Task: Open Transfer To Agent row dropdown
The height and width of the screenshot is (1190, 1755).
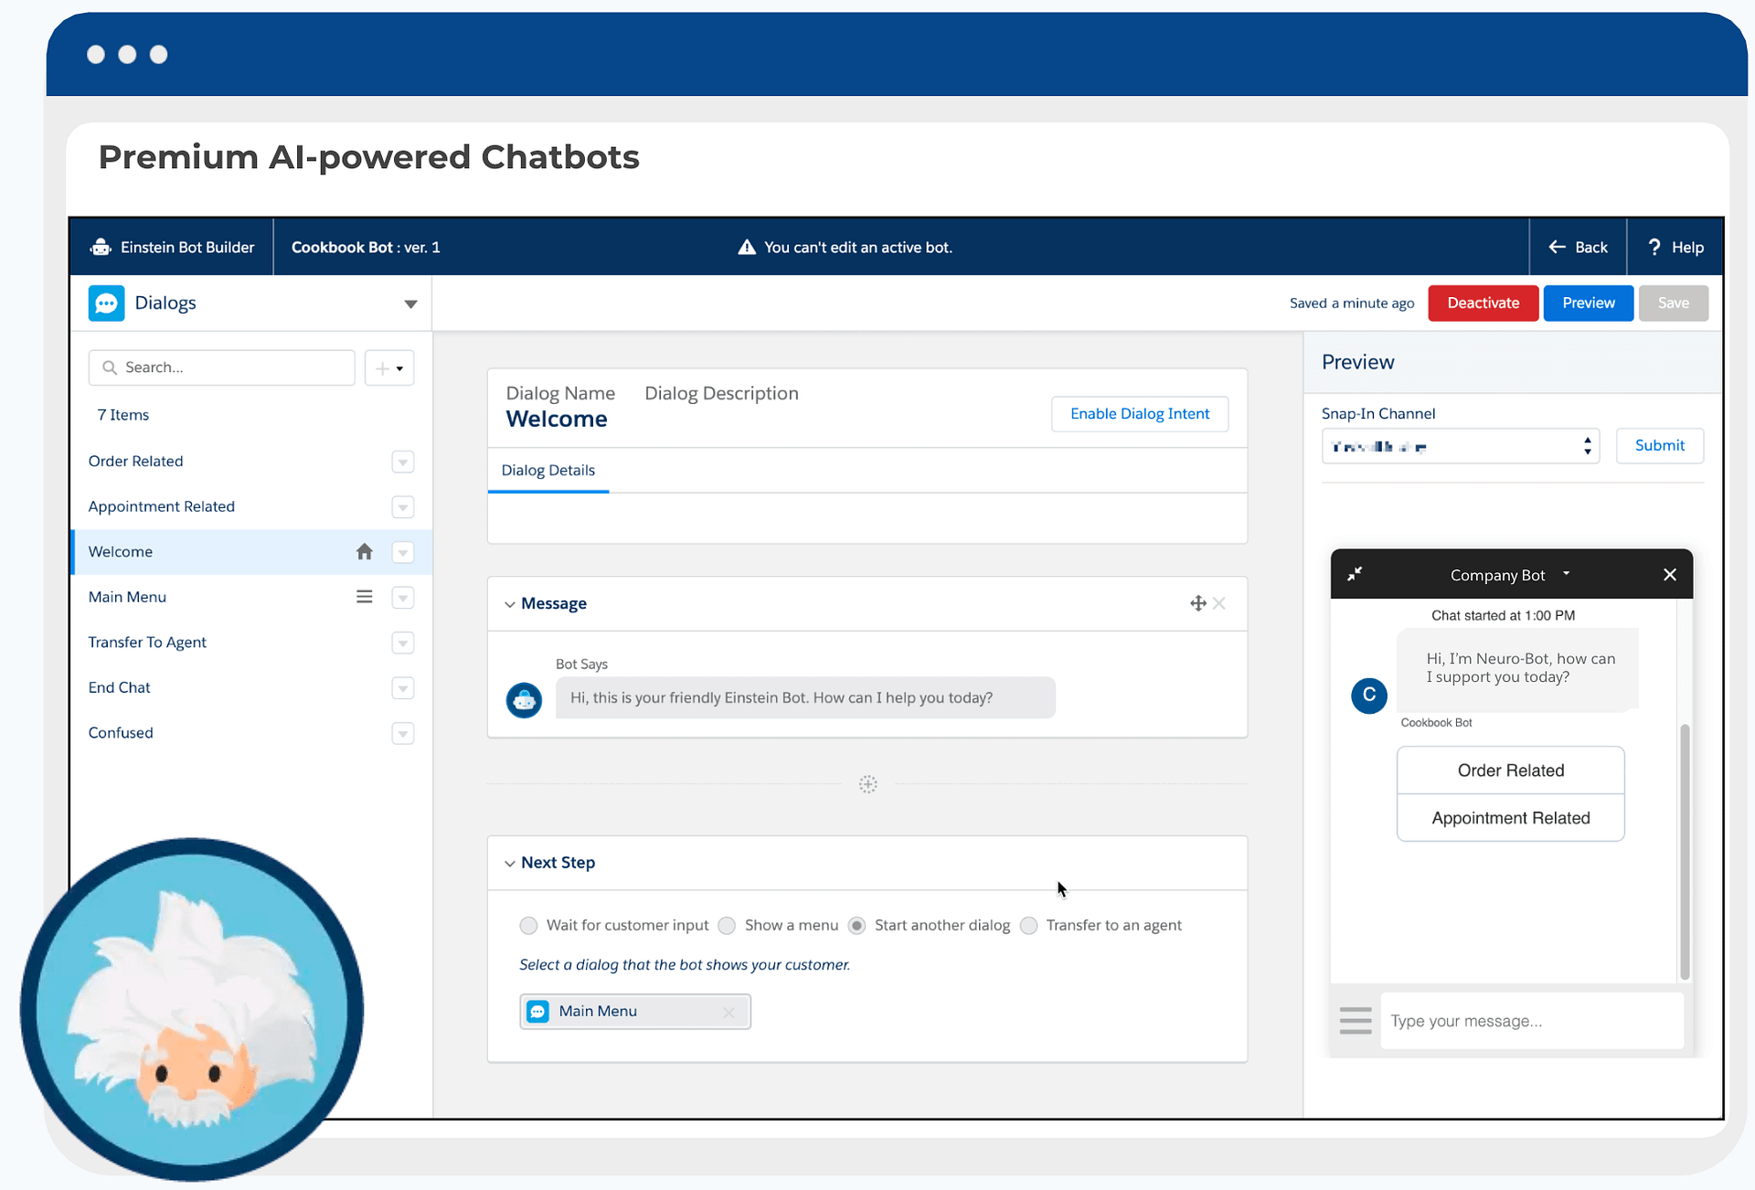Action: pyautogui.click(x=402, y=643)
